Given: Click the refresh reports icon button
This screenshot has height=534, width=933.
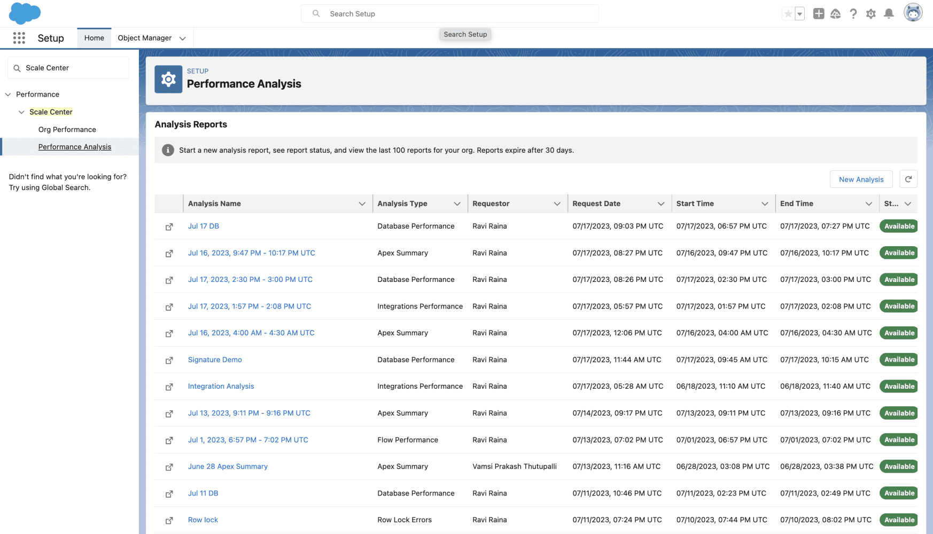Looking at the screenshot, I should 908,179.
